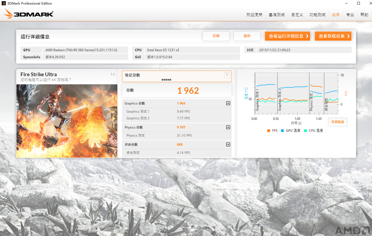The image size is (372, 236).
Task: Switch to the 功能测试 tab
Action: point(318,15)
